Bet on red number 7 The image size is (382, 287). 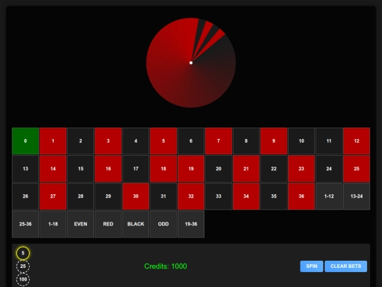coord(219,141)
